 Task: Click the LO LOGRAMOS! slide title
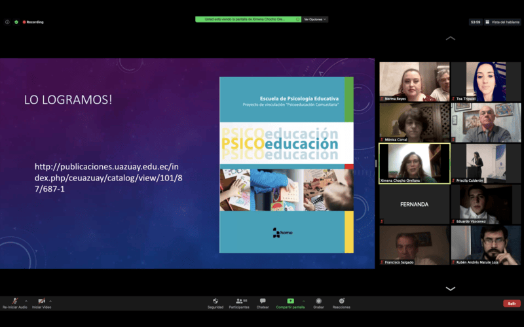68,99
